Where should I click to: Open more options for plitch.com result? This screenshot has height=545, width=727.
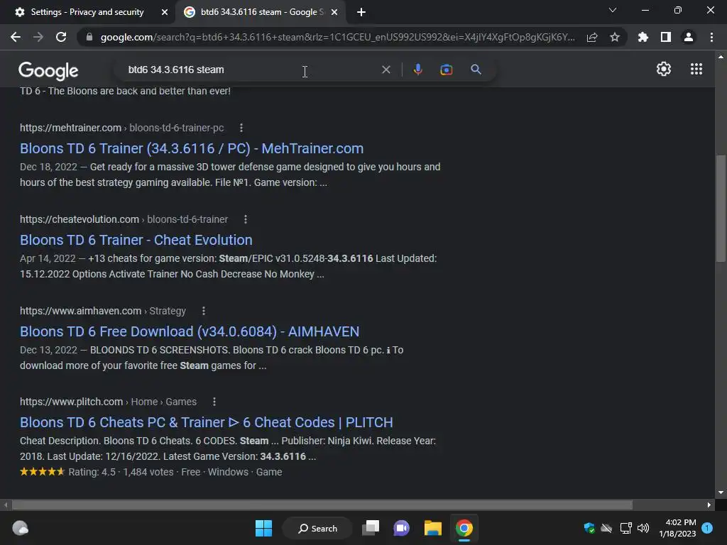[x=214, y=402]
